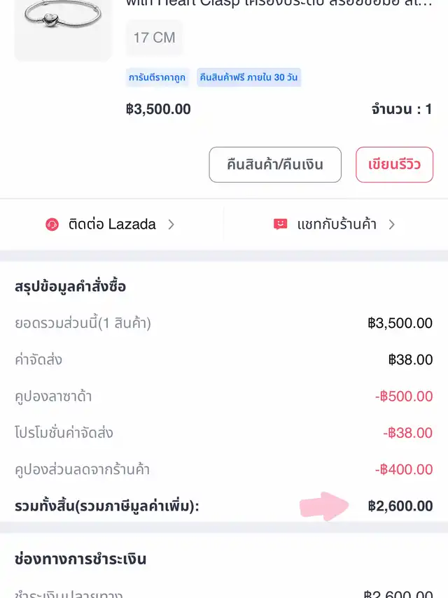Tap the คูปองส่วนลดจากร้านค้า shop coupon row

point(224,469)
